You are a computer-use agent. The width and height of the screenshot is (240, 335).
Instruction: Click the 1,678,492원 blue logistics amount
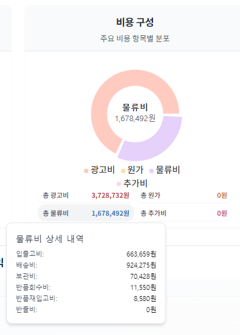pyautogui.click(x=110, y=213)
